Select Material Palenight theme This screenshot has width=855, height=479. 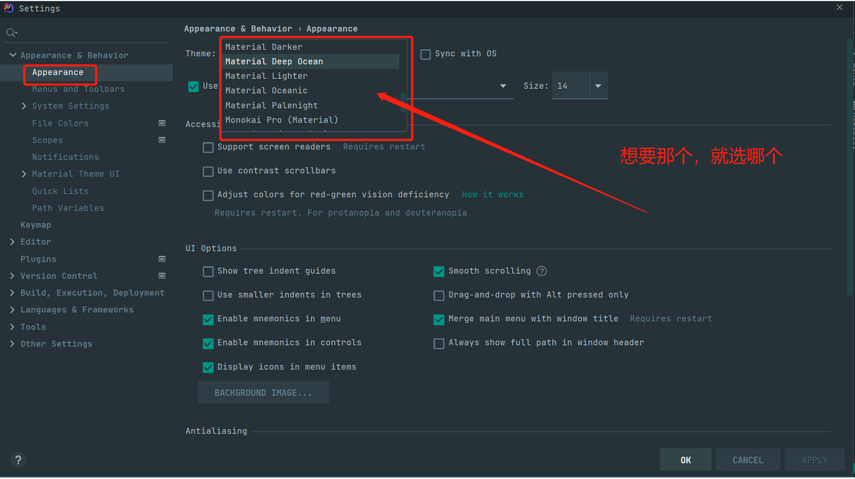pos(311,105)
